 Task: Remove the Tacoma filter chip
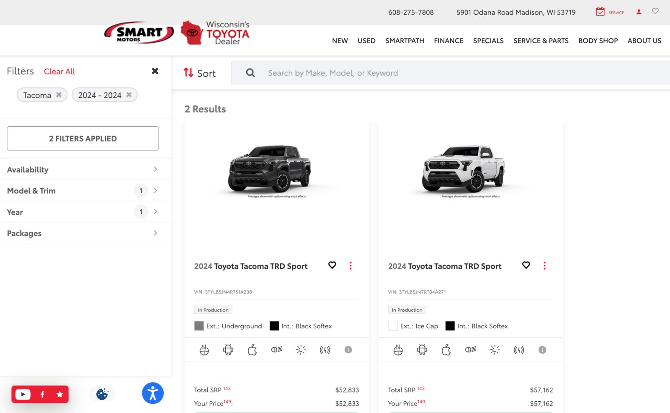pyautogui.click(x=59, y=95)
